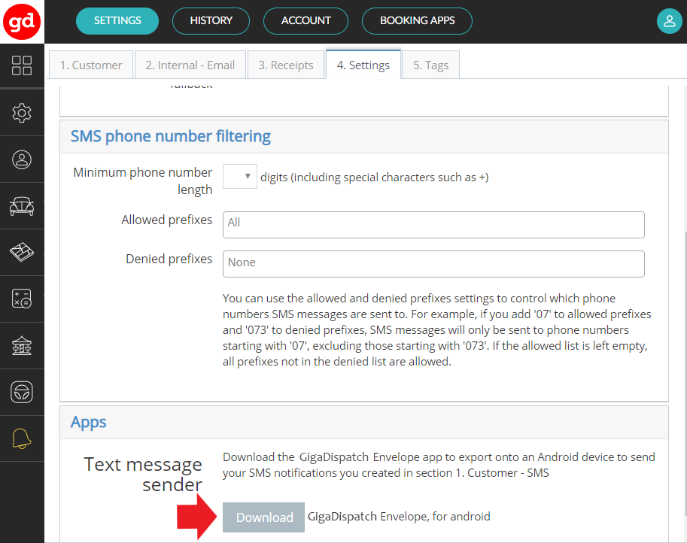
Task: Click 'GigaDispatch Envelope, for android' text
Action: tap(399, 517)
